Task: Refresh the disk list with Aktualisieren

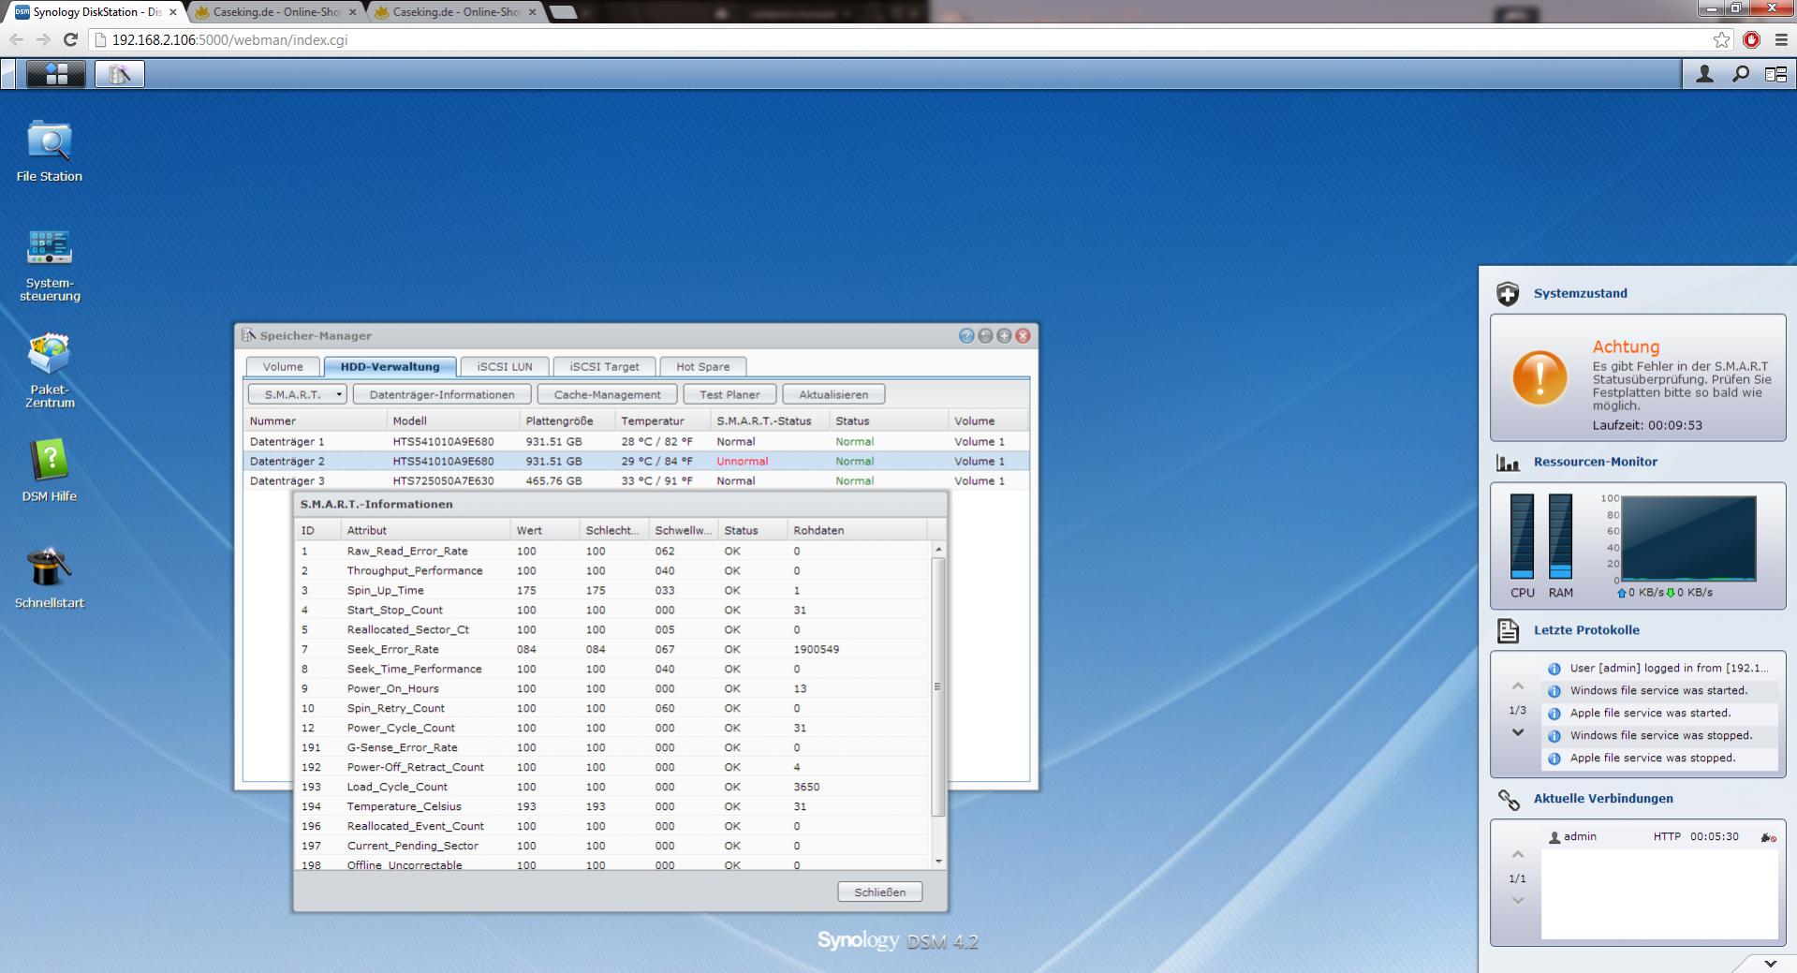Action: tap(833, 394)
